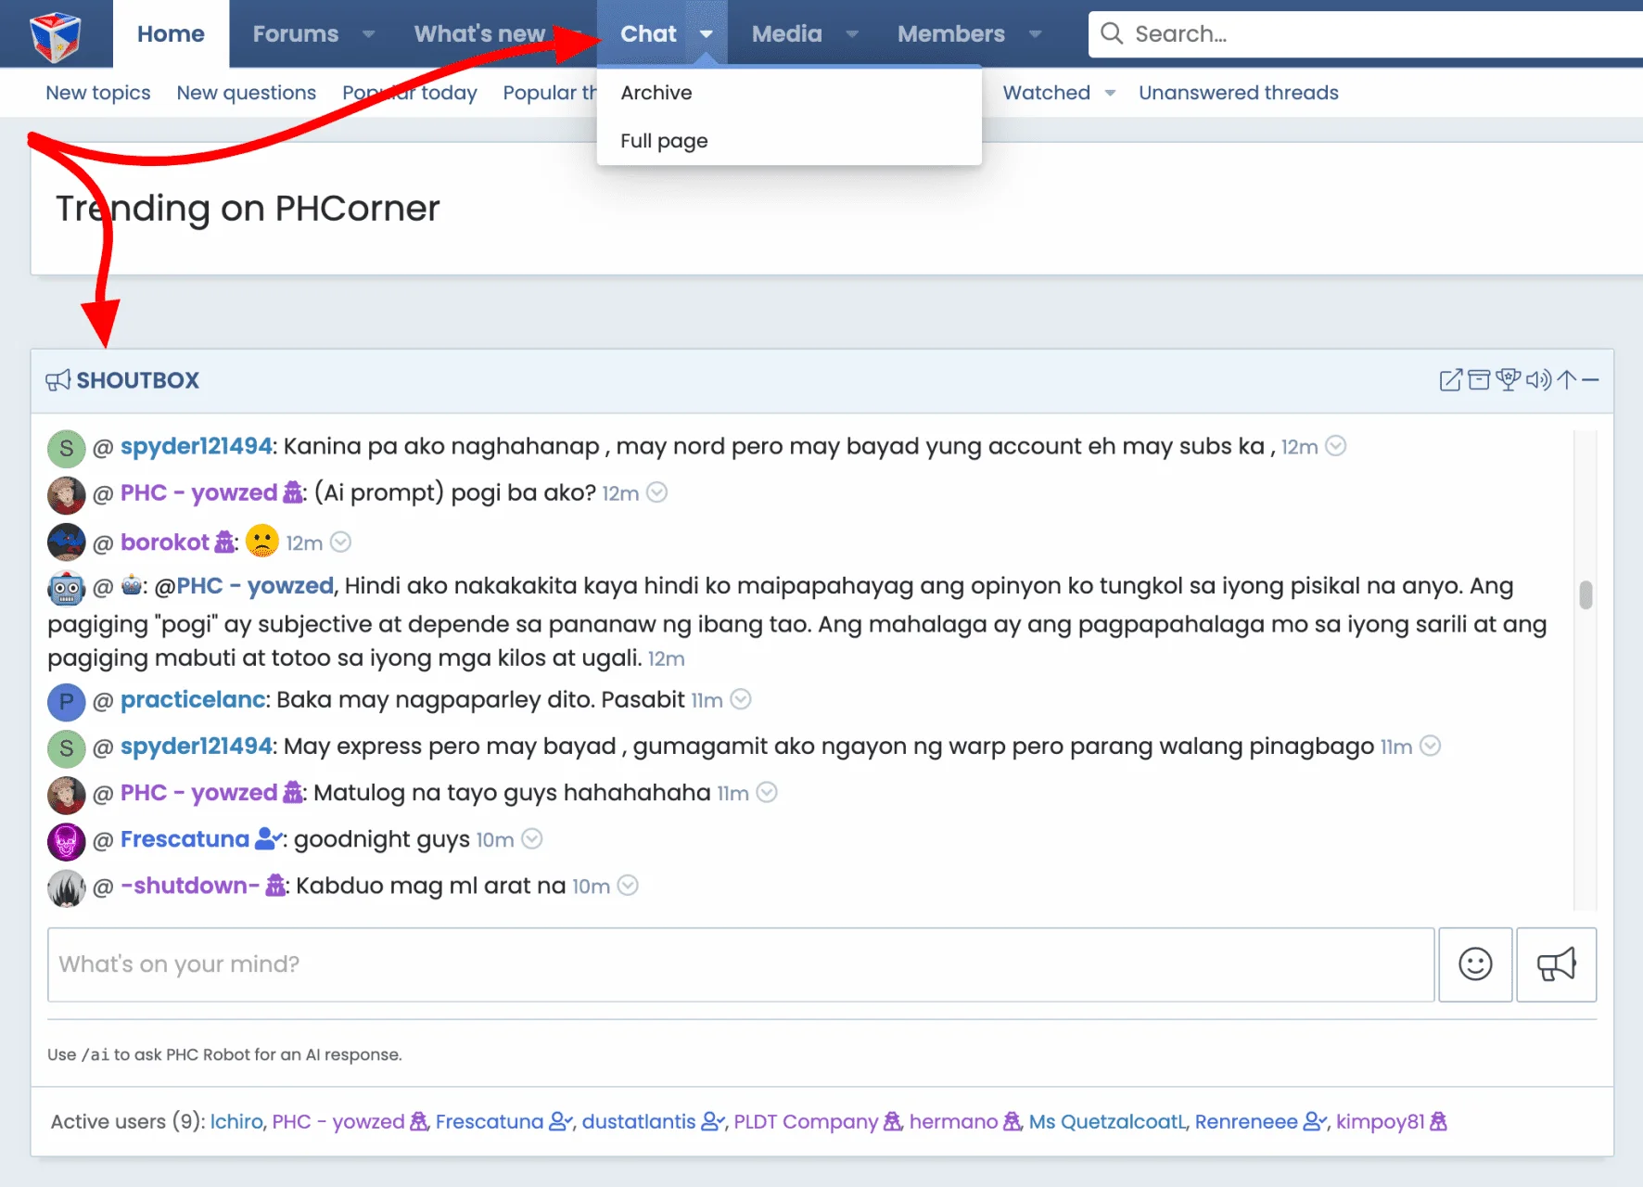Image resolution: width=1643 pixels, height=1187 pixels.
Task: Click the up arrow icon in shoutbox header
Action: 1566,380
